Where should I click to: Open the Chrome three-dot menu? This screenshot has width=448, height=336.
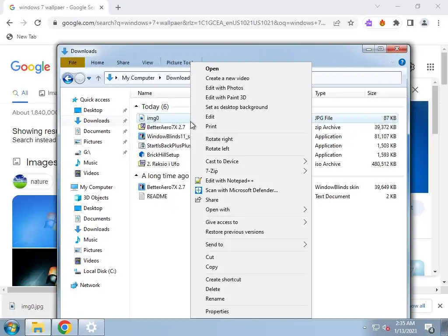coord(438,23)
